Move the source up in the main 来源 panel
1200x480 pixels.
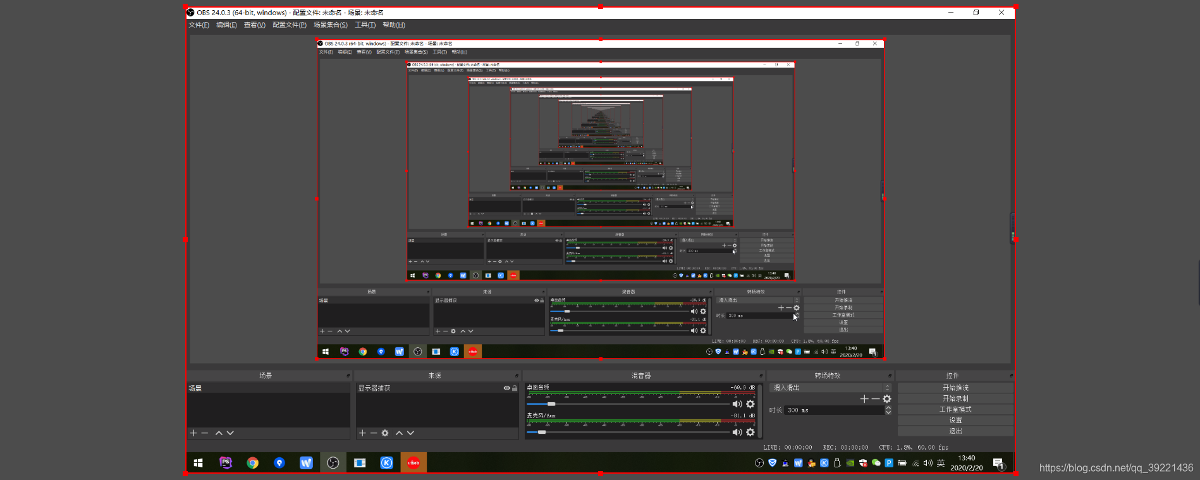pyautogui.click(x=399, y=433)
